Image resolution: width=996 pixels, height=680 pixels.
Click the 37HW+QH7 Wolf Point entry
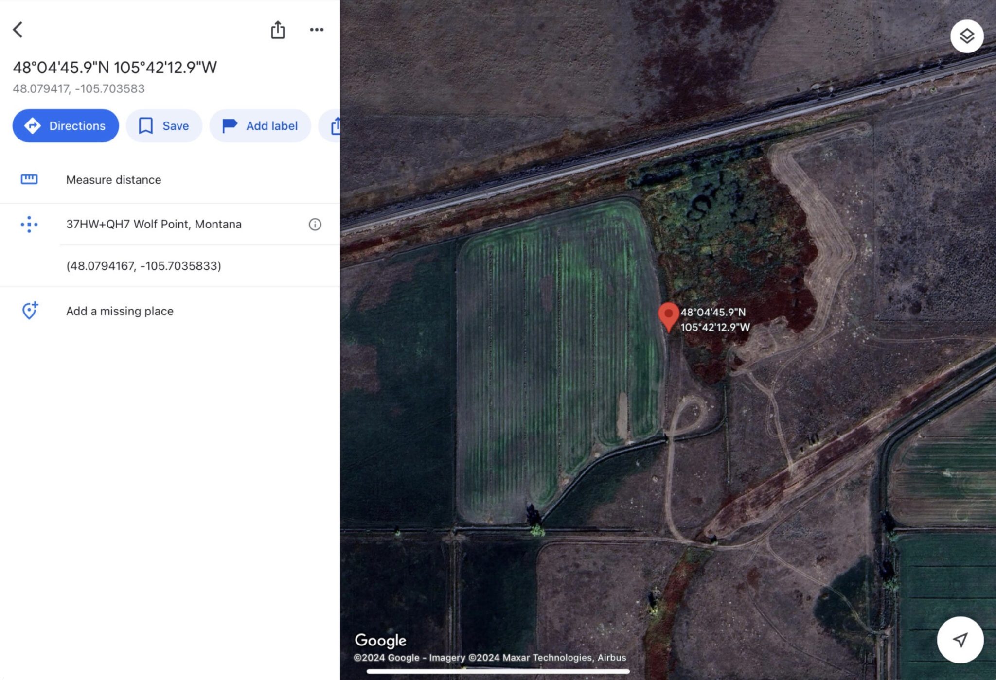click(x=154, y=224)
